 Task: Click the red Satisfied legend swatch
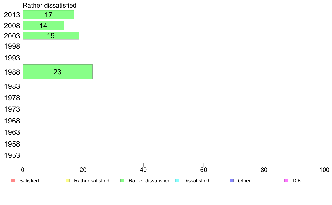(x=13, y=180)
